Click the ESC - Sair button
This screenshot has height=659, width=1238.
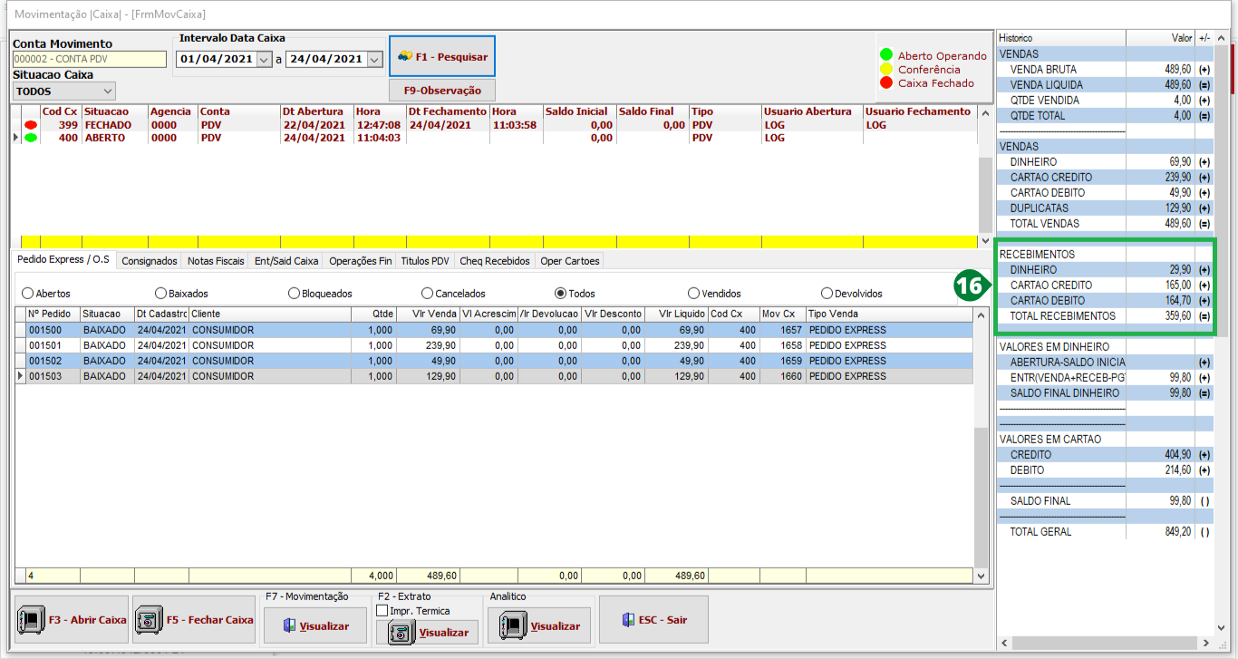pyautogui.click(x=653, y=620)
